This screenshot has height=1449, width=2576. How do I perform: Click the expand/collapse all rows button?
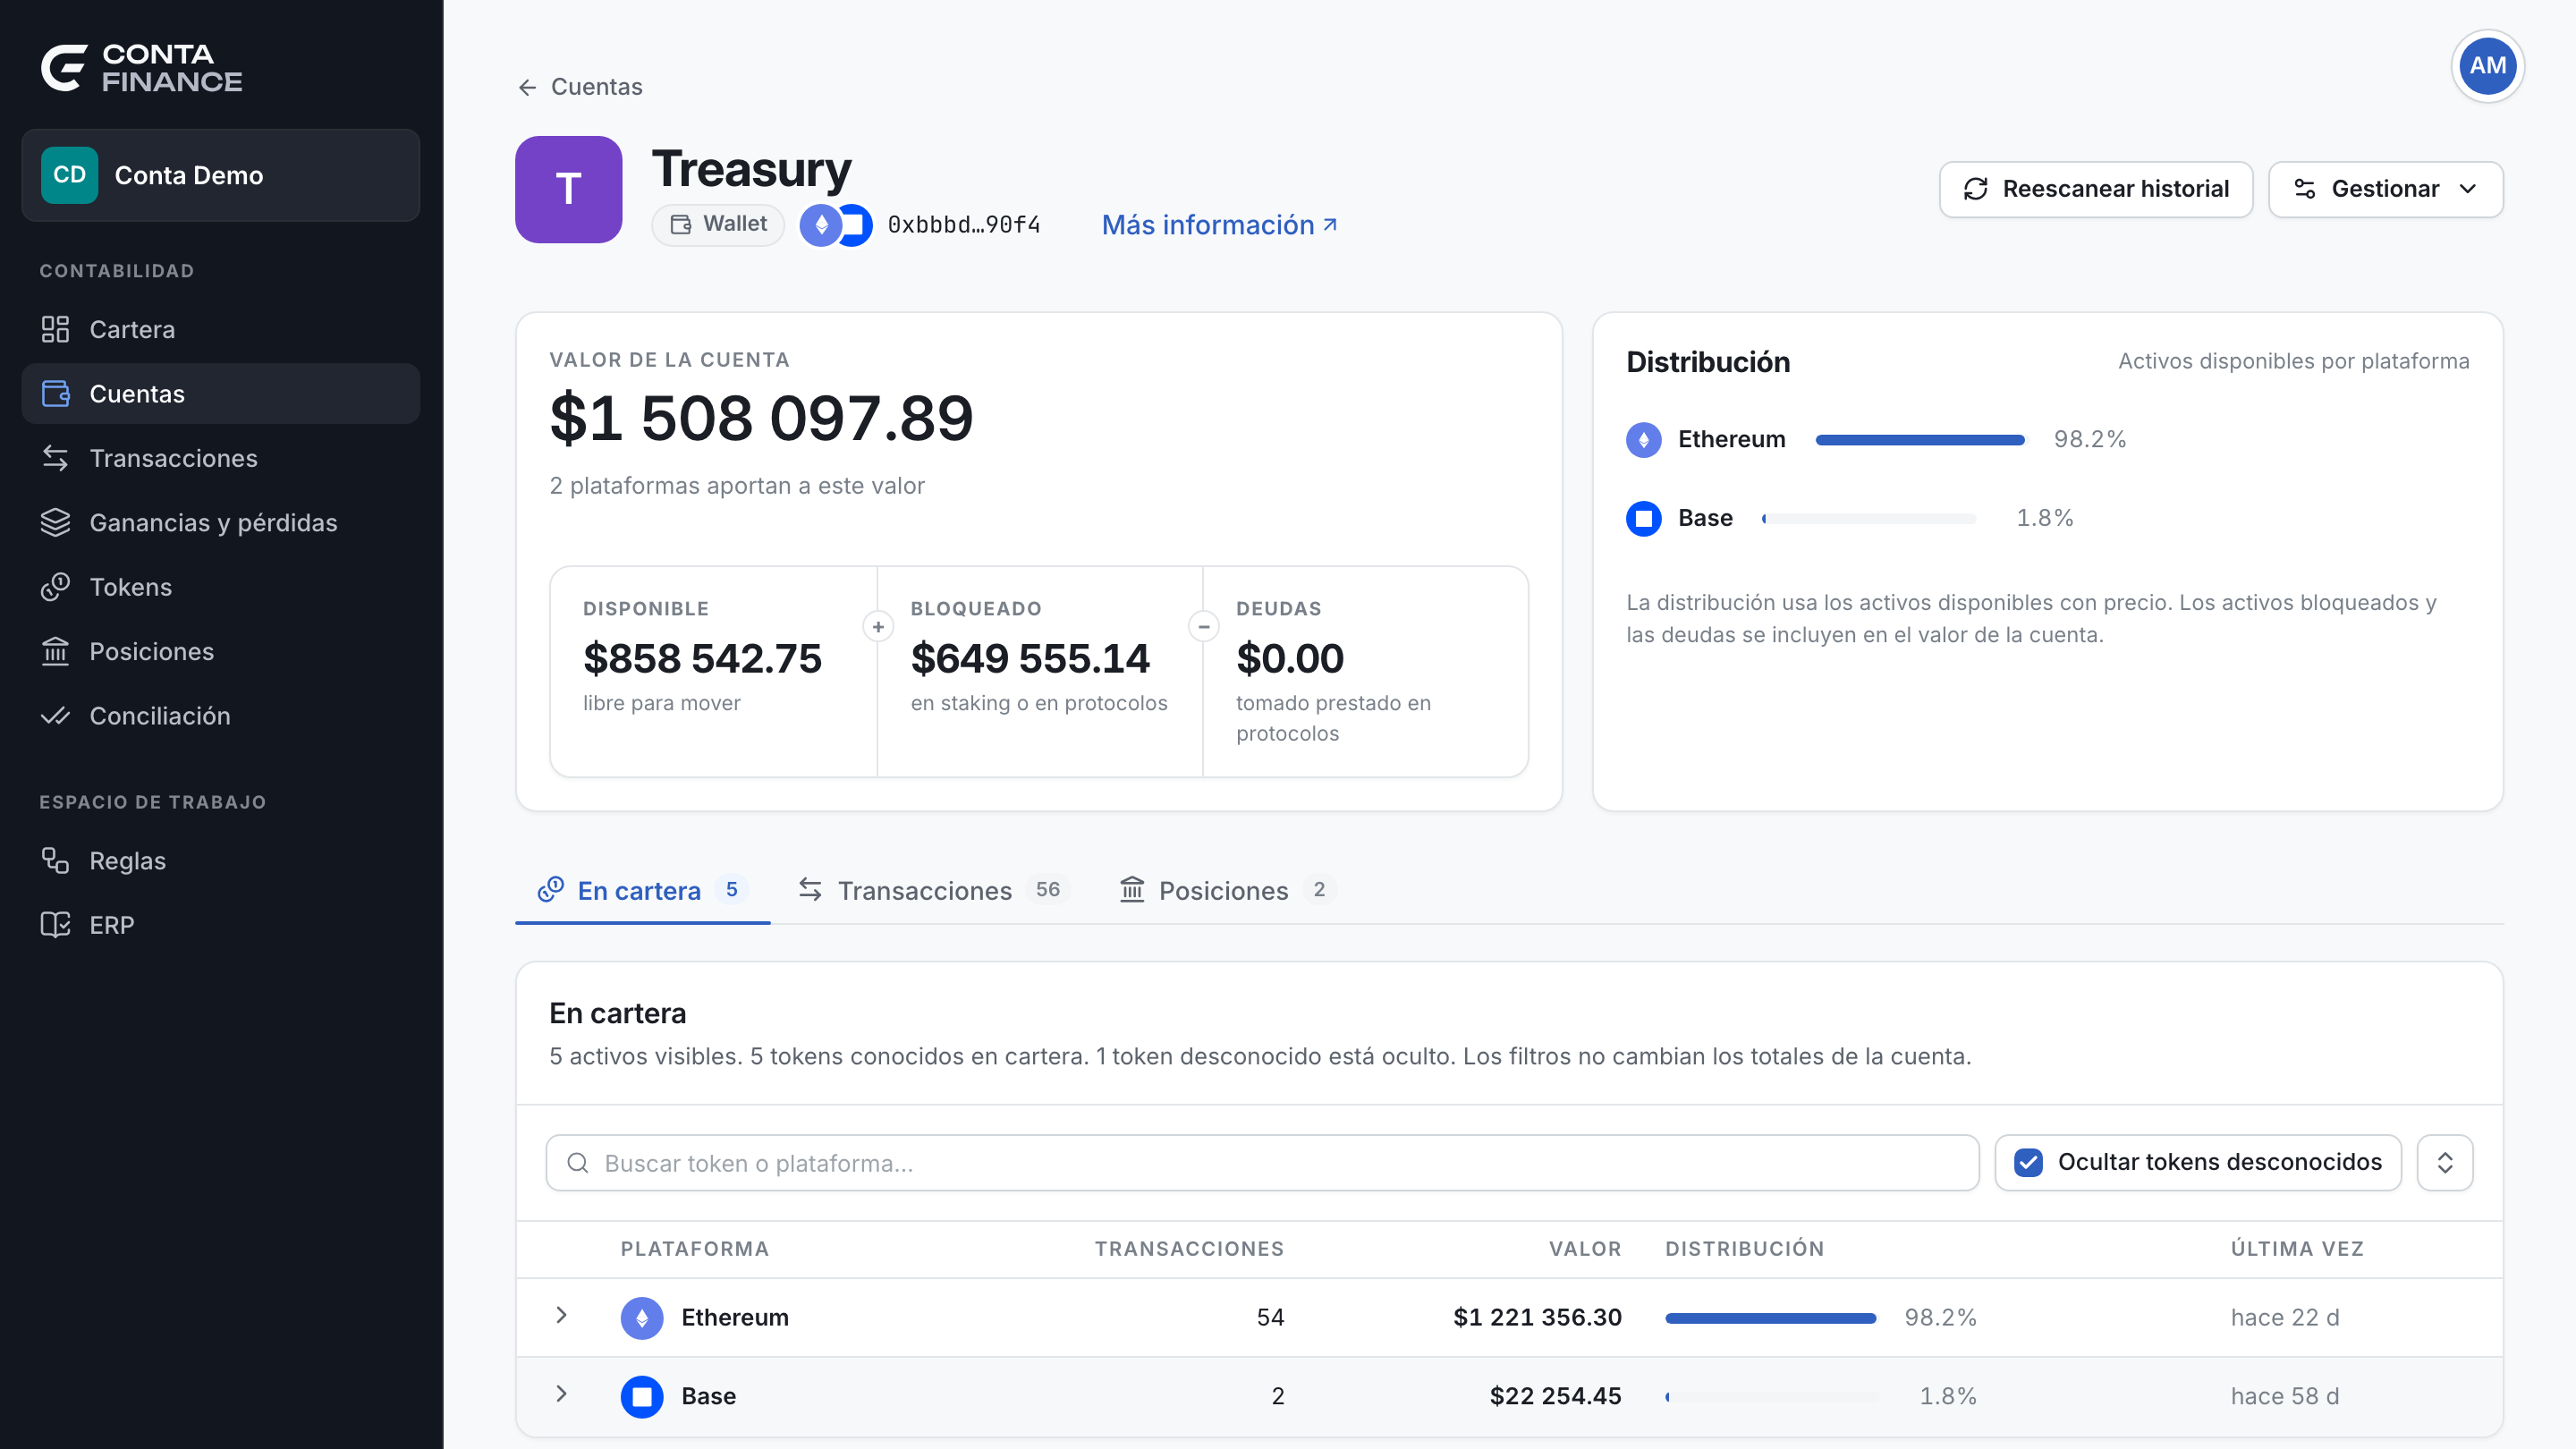2444,1162
